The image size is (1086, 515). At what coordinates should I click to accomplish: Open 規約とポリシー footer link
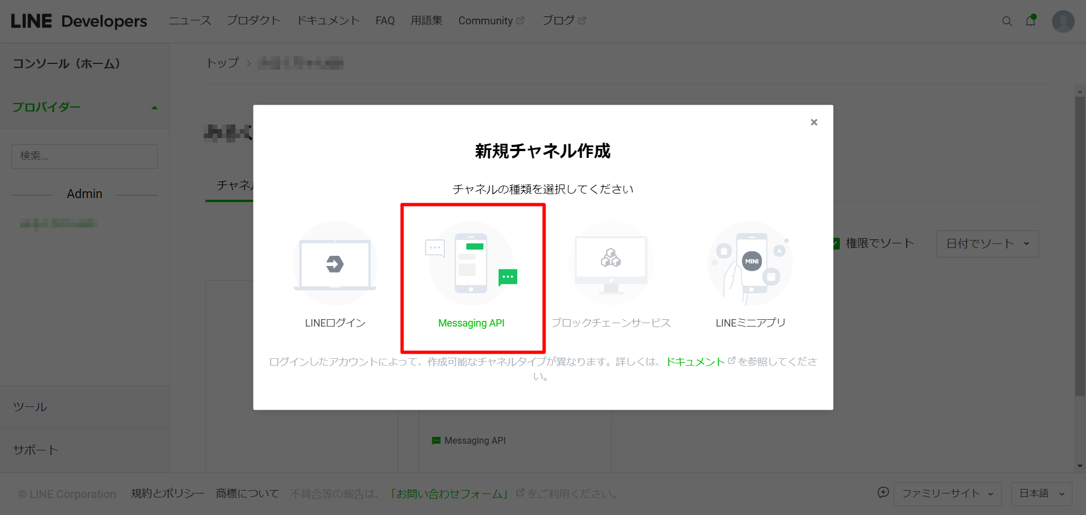pyautogui.click(x=168, y=494)
